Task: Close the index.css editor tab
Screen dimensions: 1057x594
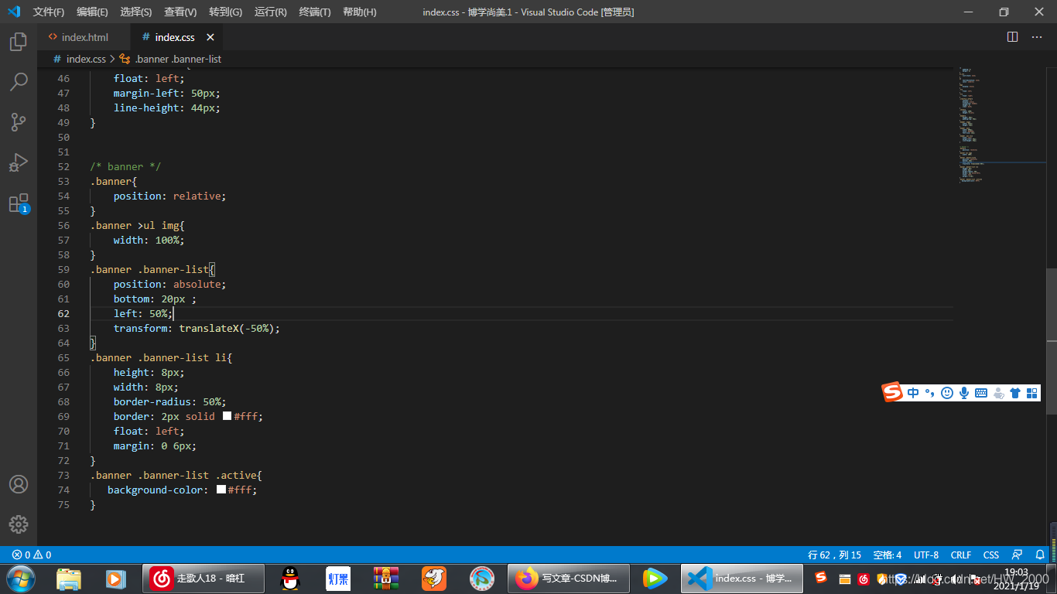Action: (x=210, y=37)
